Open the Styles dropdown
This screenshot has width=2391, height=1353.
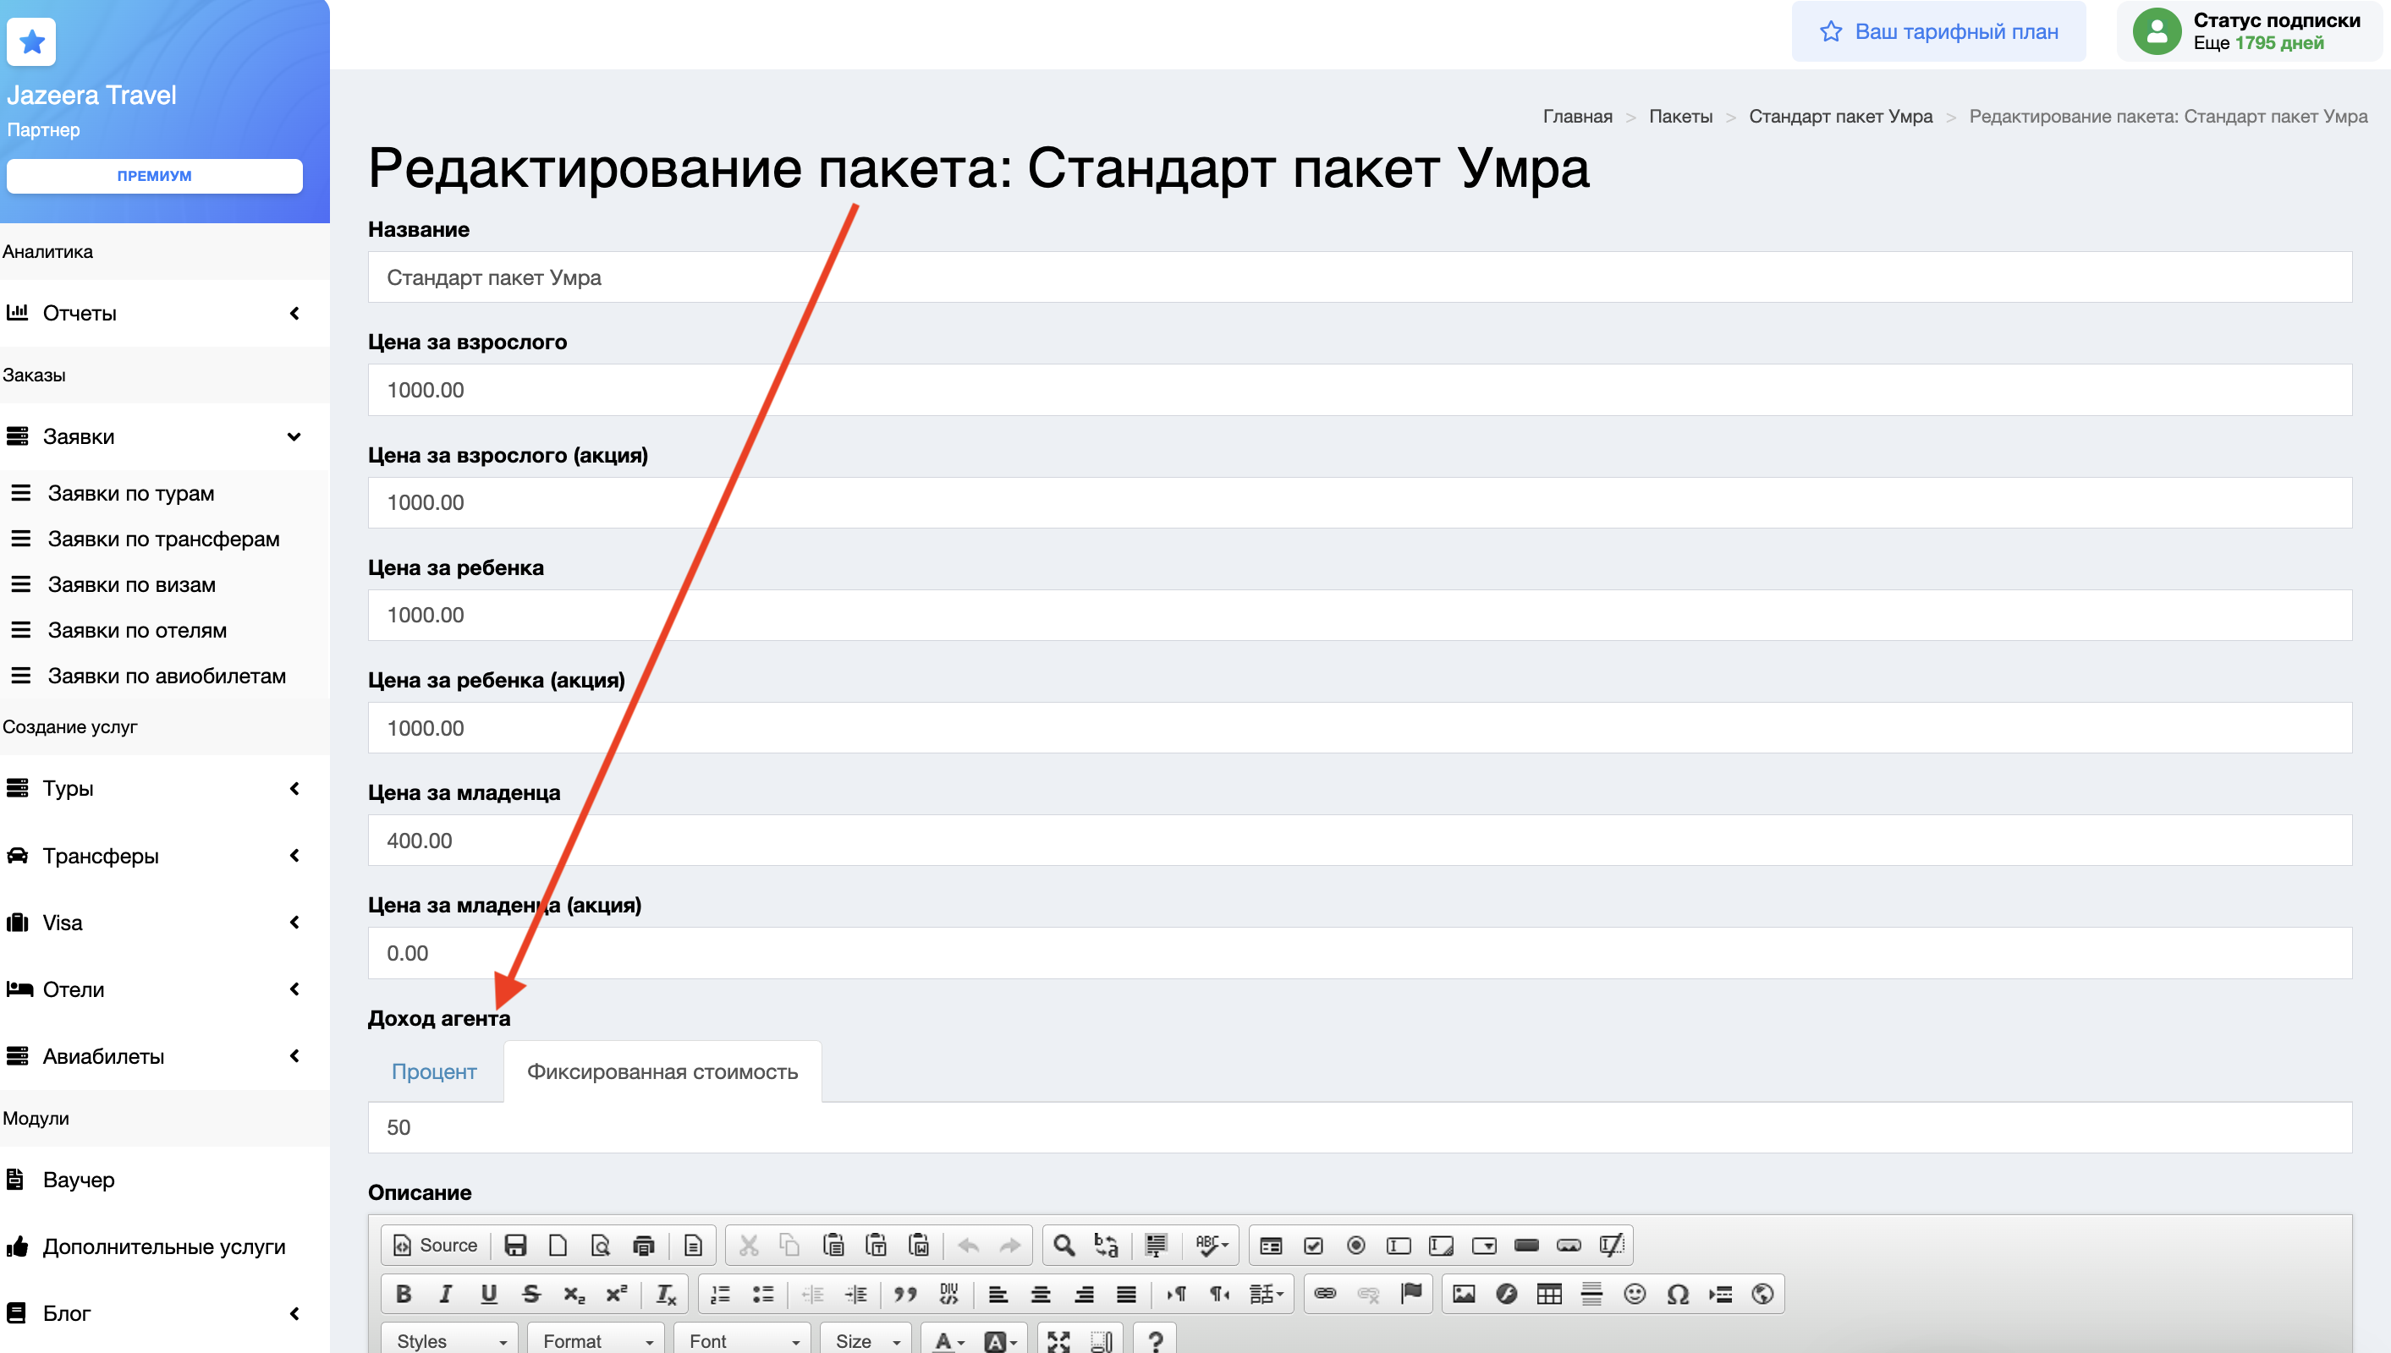tap(450, 1340)
